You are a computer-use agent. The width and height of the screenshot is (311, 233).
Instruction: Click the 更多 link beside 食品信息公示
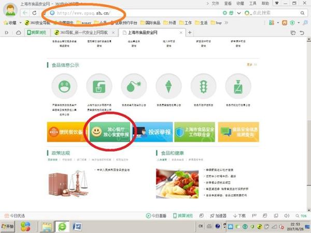(x=251, y=65)
